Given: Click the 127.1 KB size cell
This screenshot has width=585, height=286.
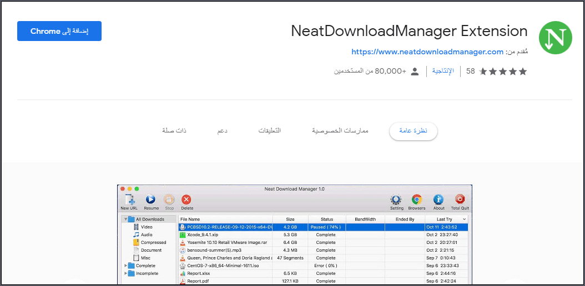Looking at the screenshot, I should point(290,281).
